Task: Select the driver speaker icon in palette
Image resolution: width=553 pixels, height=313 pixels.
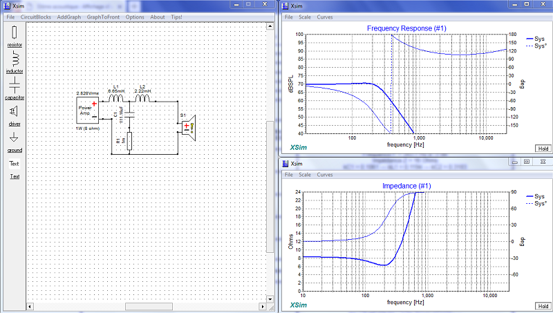Action: coord(14,111)
